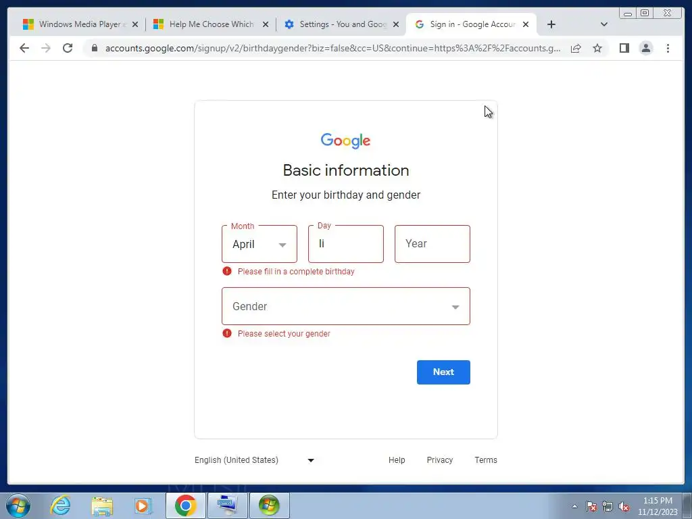Open the Chrome three-dot menu
This screenshot has height=519, width=692.
click(668, 48)
